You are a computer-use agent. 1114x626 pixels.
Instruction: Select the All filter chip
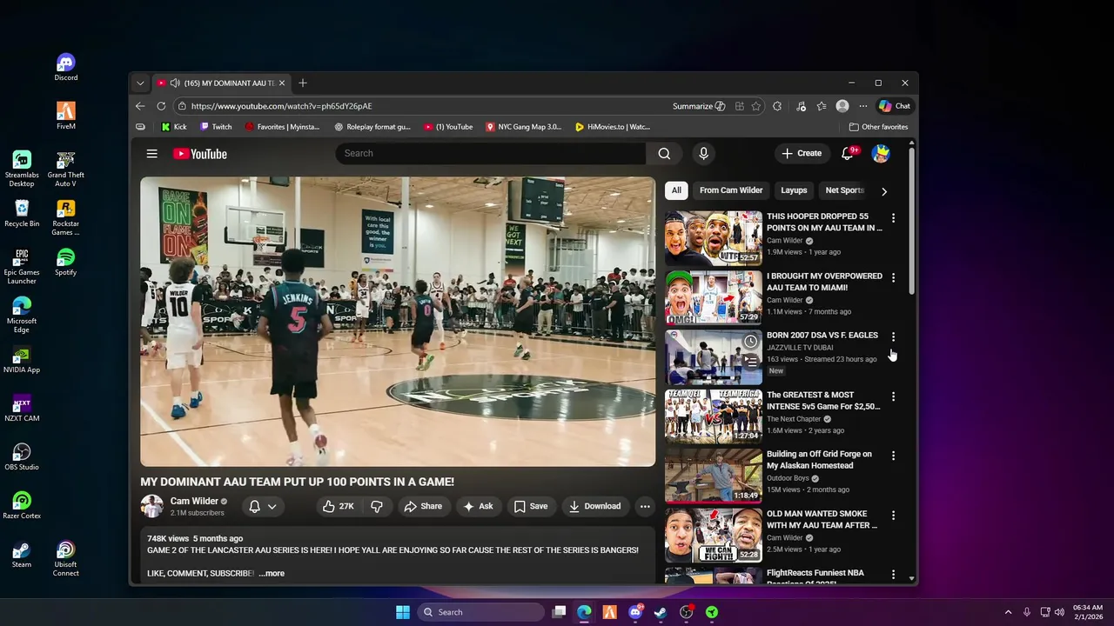(x=676, y=190)
